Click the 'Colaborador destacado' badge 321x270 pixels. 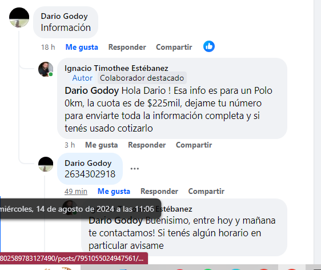point(142,78)
